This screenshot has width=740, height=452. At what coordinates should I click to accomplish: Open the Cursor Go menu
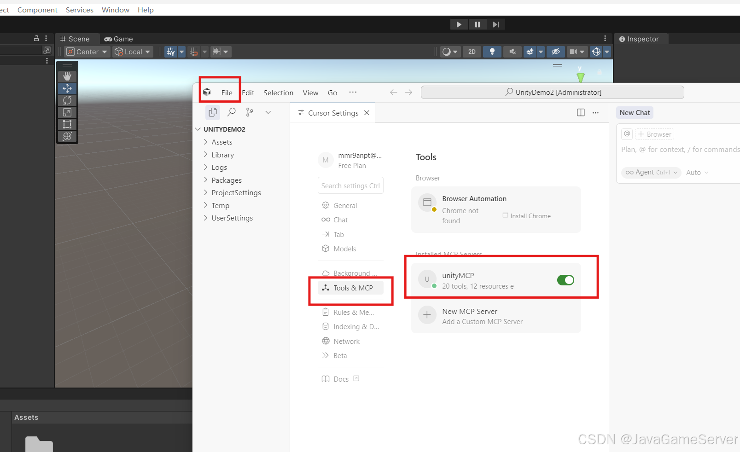(332, 93)
